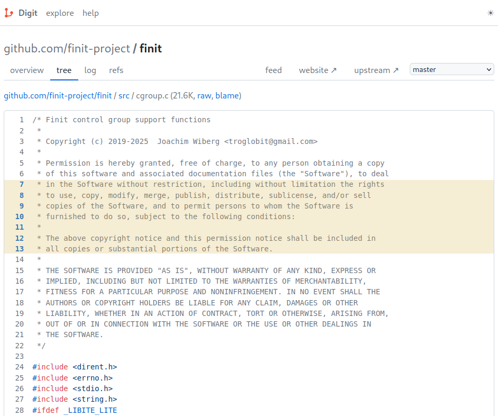Select highlighted line number 8

[22, 195]
